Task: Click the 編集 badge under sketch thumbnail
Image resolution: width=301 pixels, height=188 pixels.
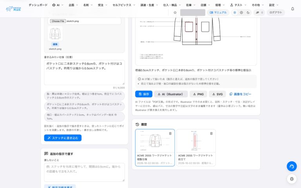Action: (55, 44)
